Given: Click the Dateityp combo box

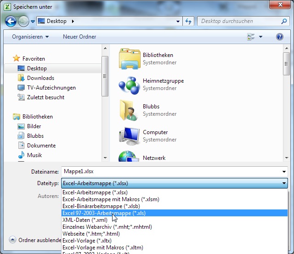Looking at the screenshot, I should pos(175,183).
